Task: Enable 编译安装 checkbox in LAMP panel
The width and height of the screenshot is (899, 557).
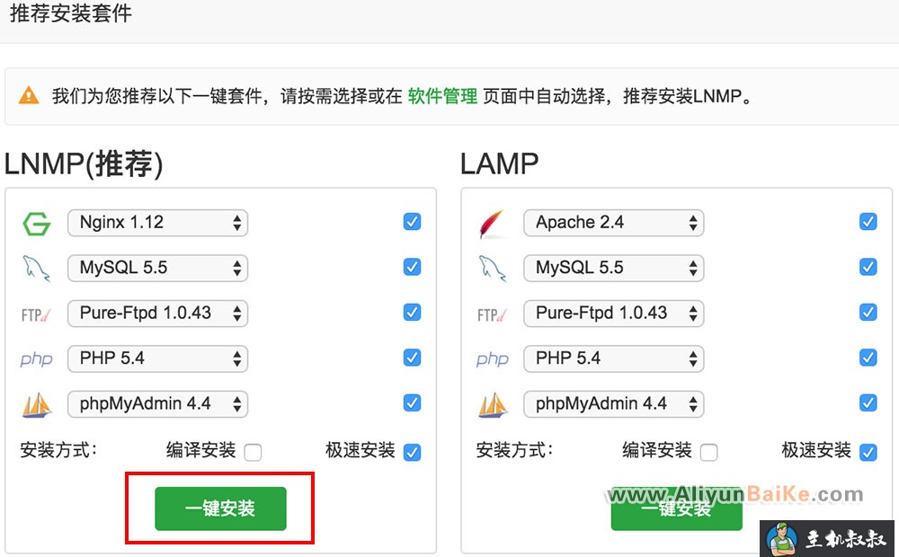Action: [x=708, y=452]
